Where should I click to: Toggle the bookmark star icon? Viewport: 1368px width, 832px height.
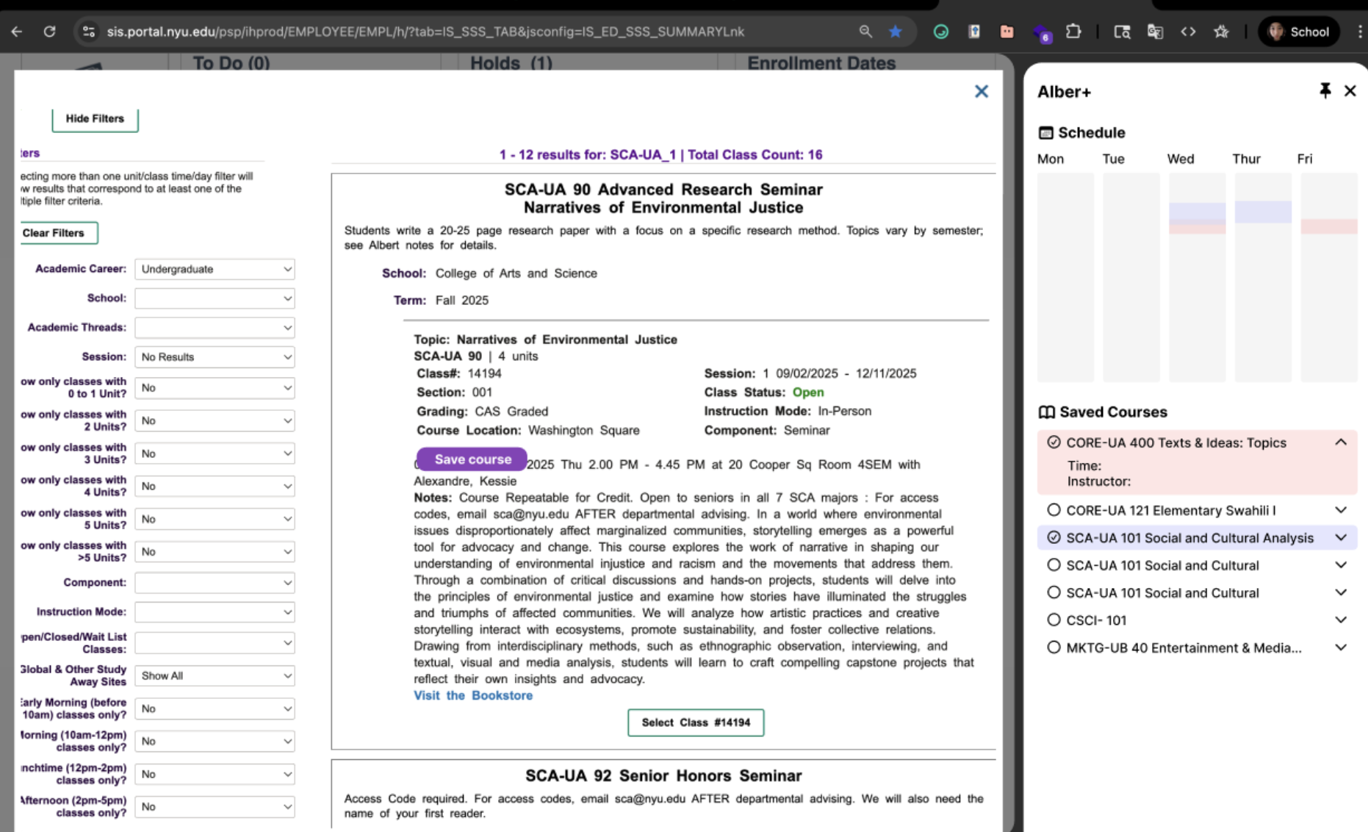click(895, 32)
